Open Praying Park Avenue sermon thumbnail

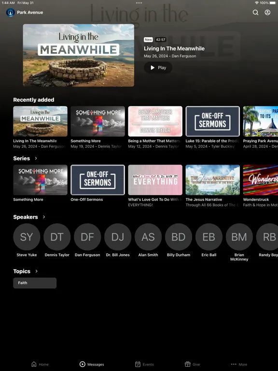coord(261,121)
